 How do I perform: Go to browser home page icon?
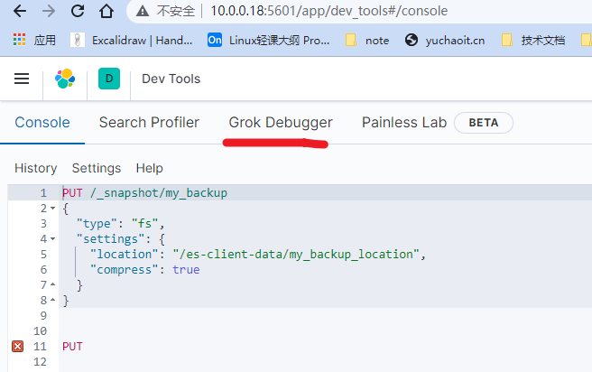(106, 12)
